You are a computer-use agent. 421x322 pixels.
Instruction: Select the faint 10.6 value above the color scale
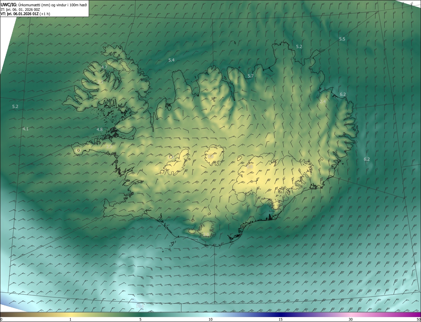pyautogui.click(x=140, y=306)
